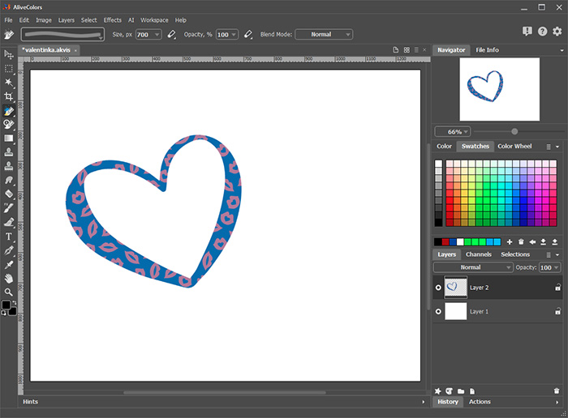Select the highlighted Color Brush tool
The width and height of the screenshot is (568, 418).
[x=8, y=111]
